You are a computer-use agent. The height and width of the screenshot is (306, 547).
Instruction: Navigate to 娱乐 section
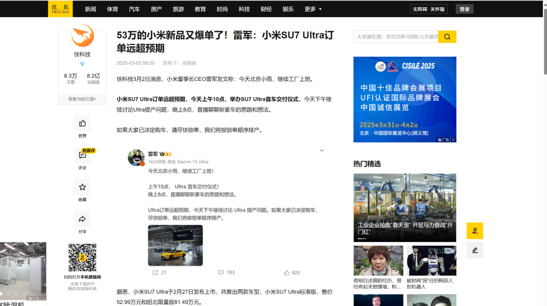coord(288,9)
